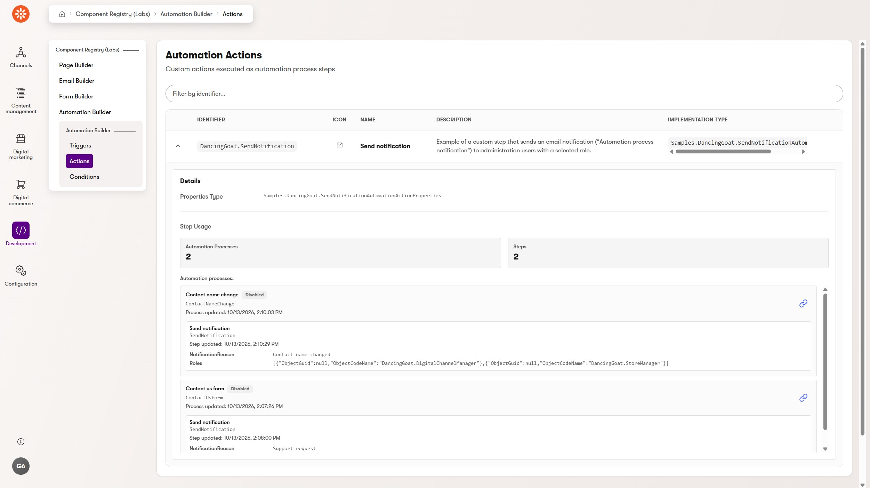Open Conditions submenu item
The height and width of the screenshot is (488, 870).
(x=84, y=177)
